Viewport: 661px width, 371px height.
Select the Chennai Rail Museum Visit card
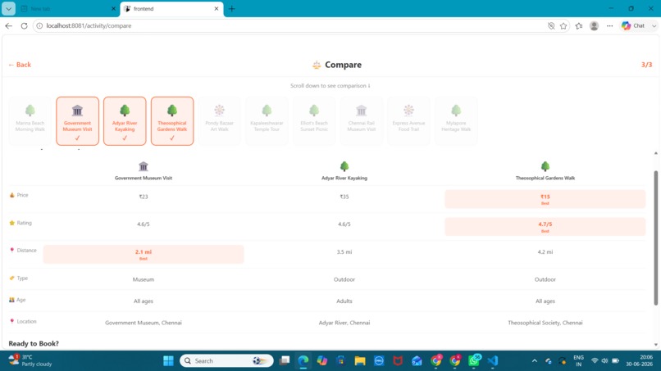pyautogui.click(x=362, y=121)
